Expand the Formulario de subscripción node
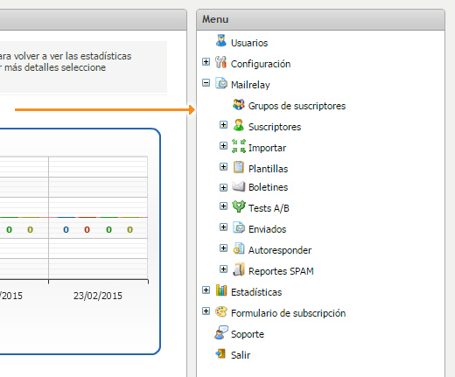 206,311
